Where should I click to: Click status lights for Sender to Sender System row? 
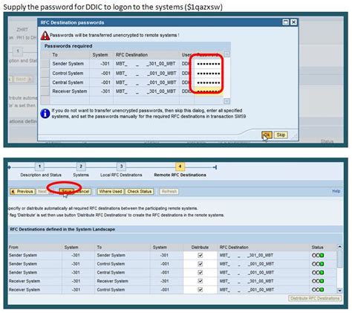click(318, 255)
